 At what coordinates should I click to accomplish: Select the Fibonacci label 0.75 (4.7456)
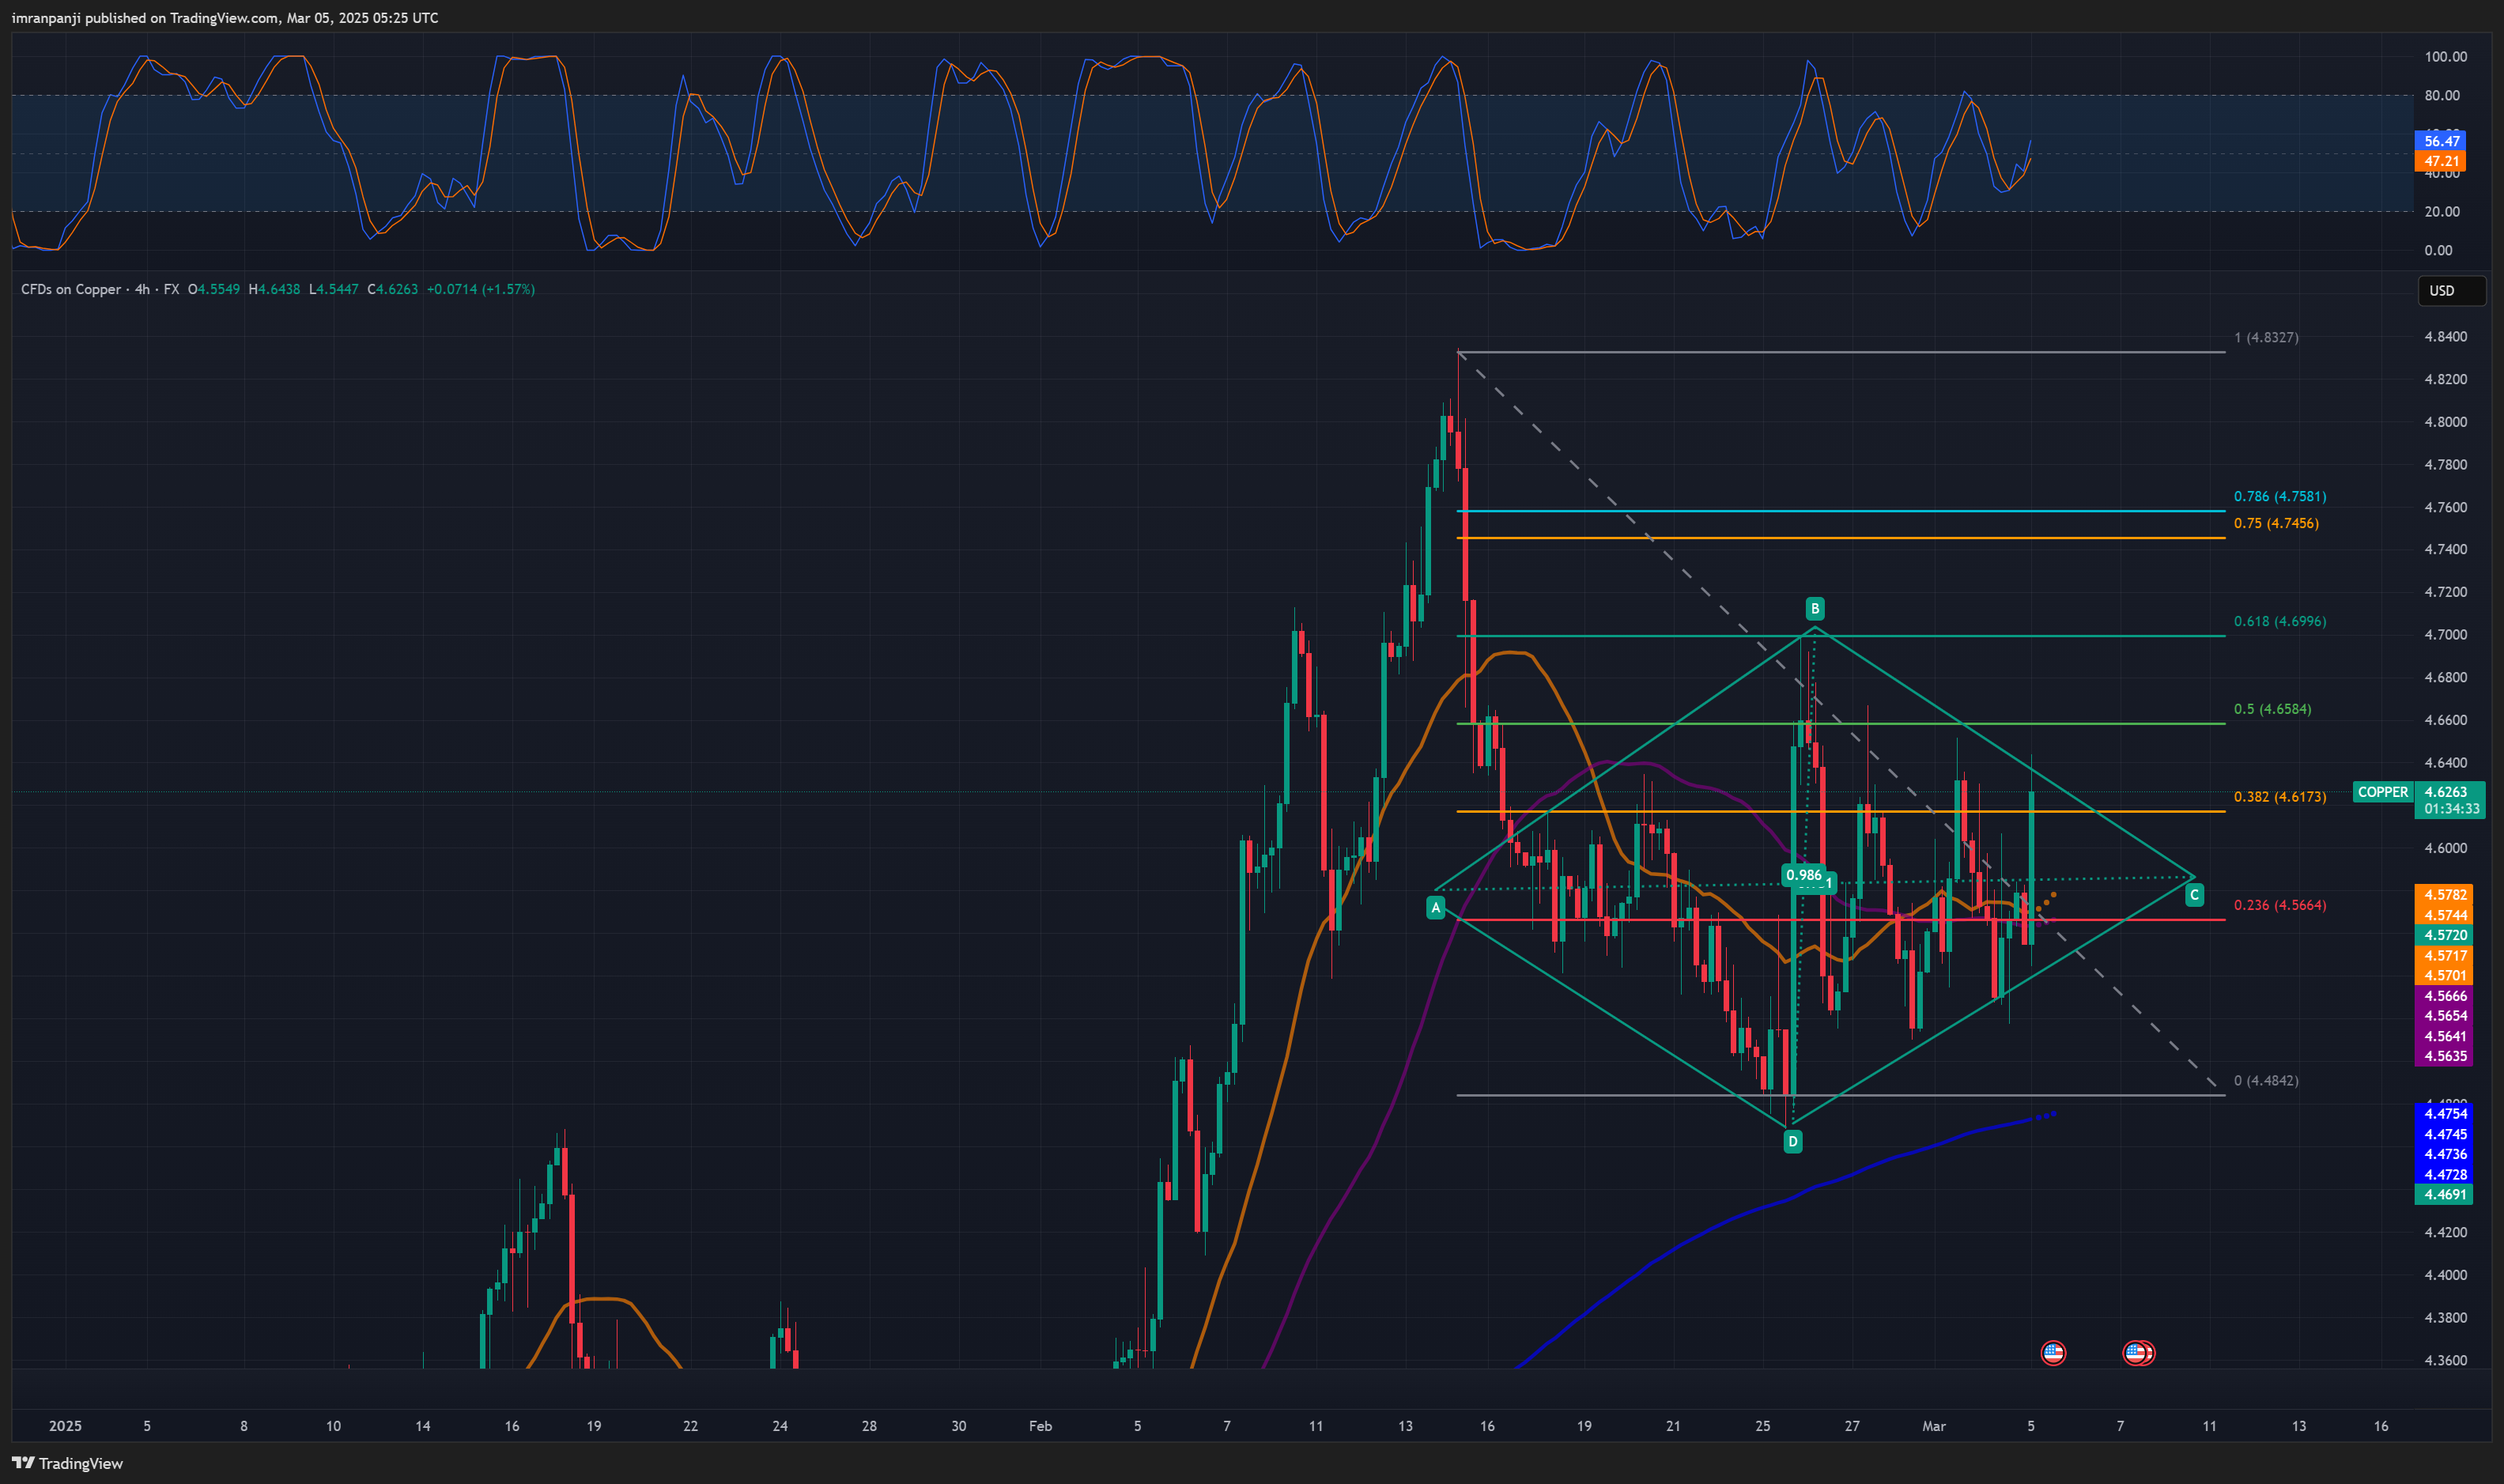pos(2276,524)
